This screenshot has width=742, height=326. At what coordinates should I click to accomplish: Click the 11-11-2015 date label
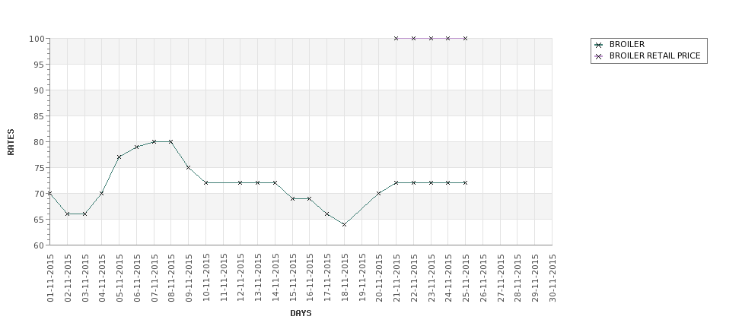(x=224, y=278)
